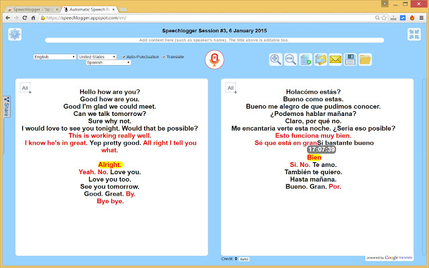429x268 pixels.
Task: Click the browser home icon
Action: (33, 18)
